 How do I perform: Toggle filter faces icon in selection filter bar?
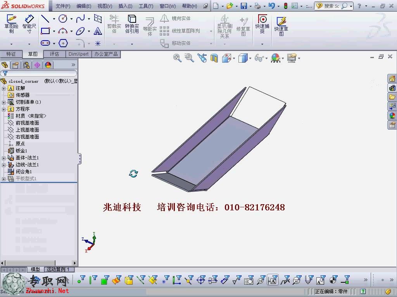[x=105, y=280]
